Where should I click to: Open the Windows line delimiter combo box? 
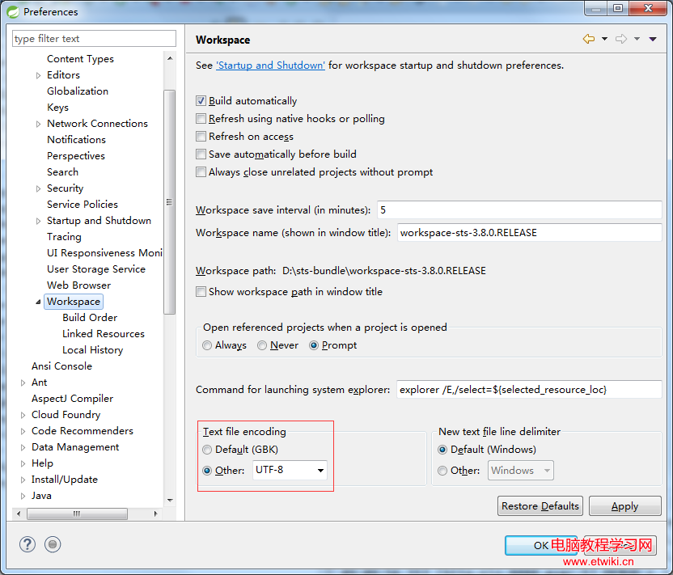click(x=521, y=471)
